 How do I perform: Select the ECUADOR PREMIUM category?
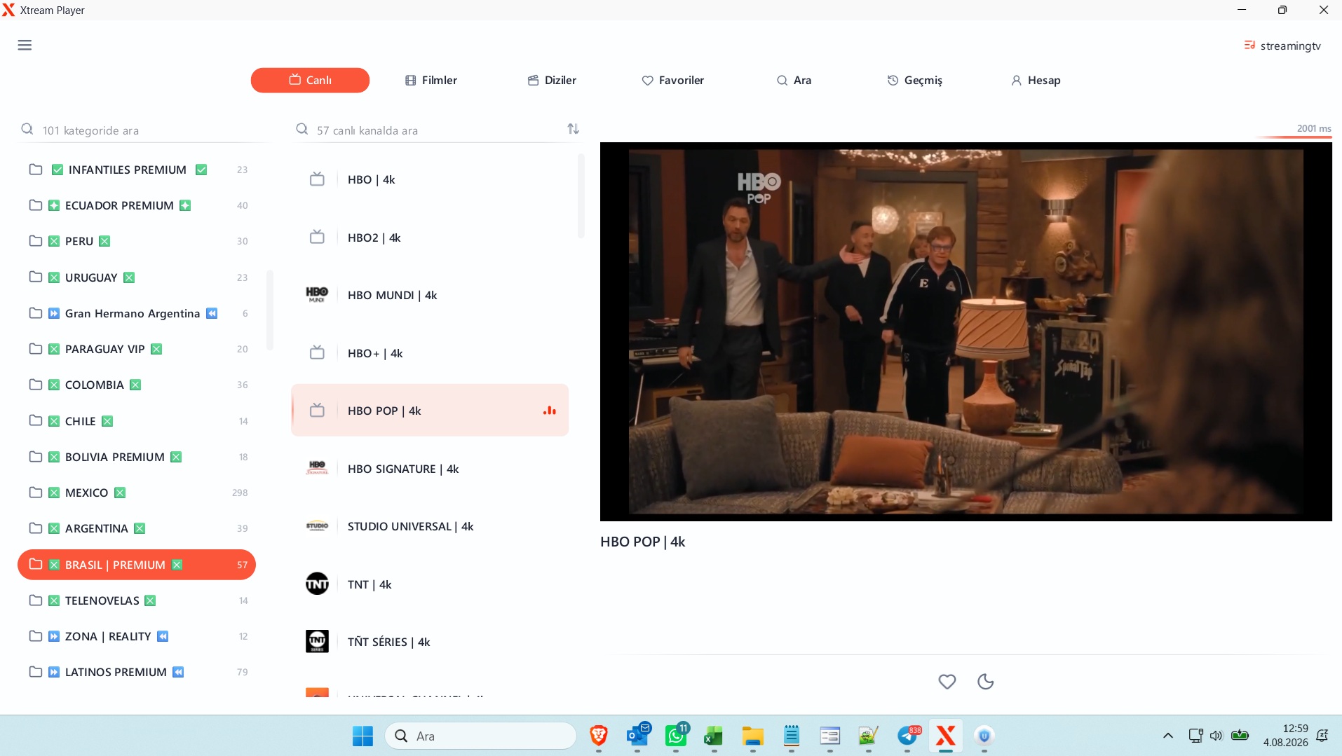137,205
